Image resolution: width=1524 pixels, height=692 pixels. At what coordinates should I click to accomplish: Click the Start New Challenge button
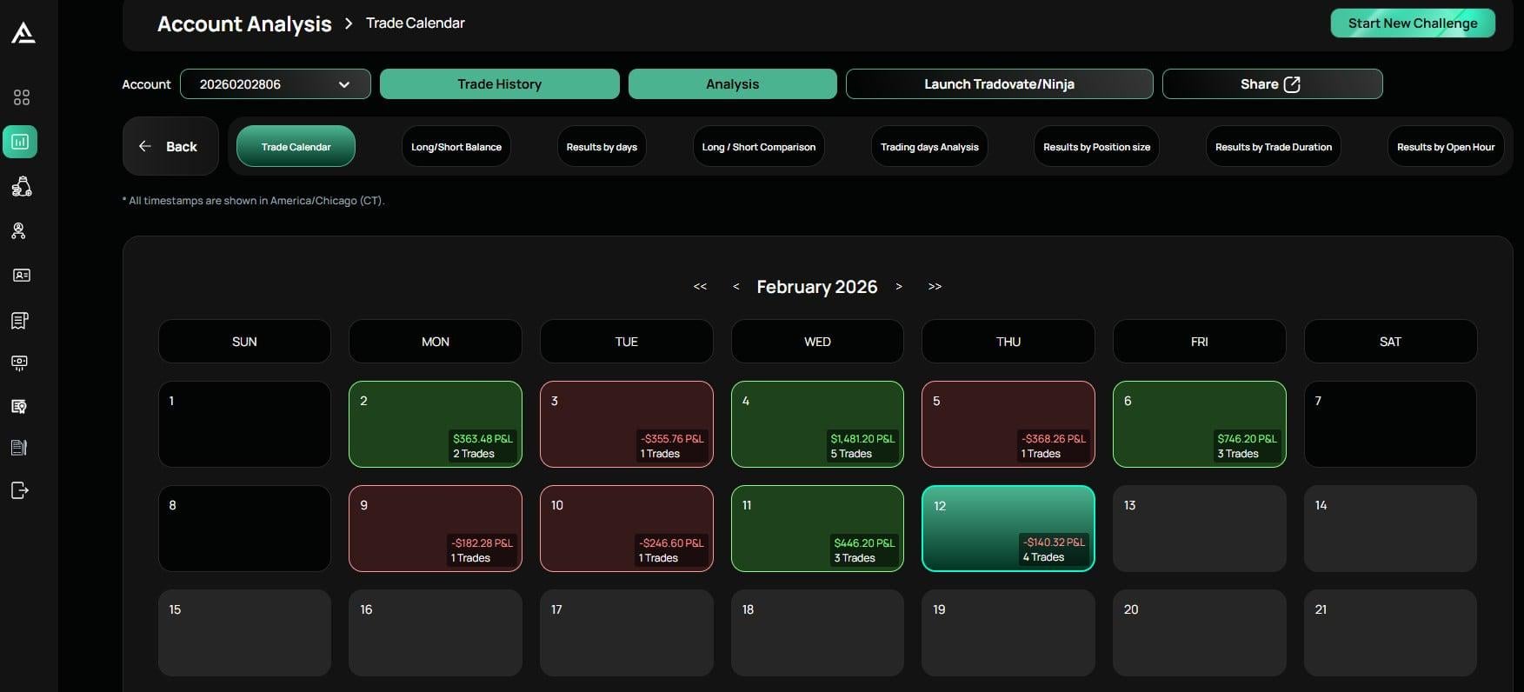tap(1412, 23)
